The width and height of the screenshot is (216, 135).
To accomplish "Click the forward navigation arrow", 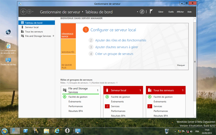I will (x=29, y=12).
